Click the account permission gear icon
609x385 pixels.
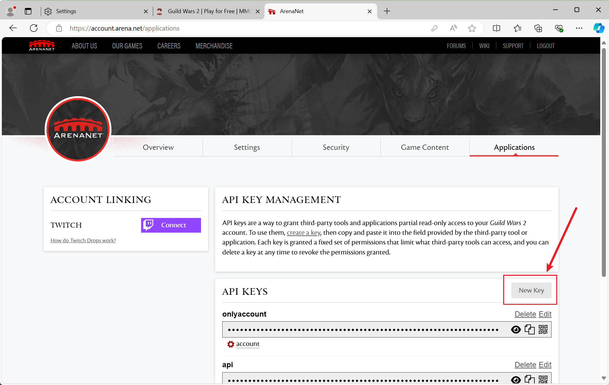click(231, 344)
